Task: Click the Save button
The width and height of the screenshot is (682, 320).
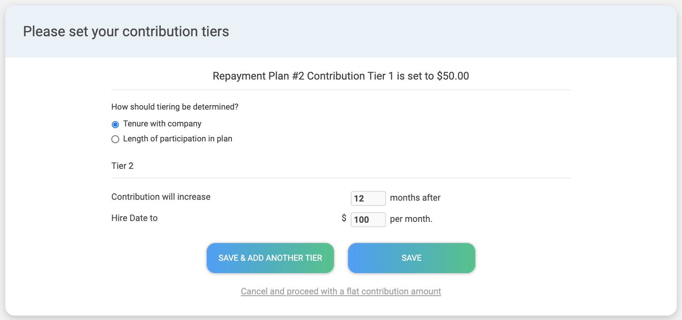Action: [411, 258]
